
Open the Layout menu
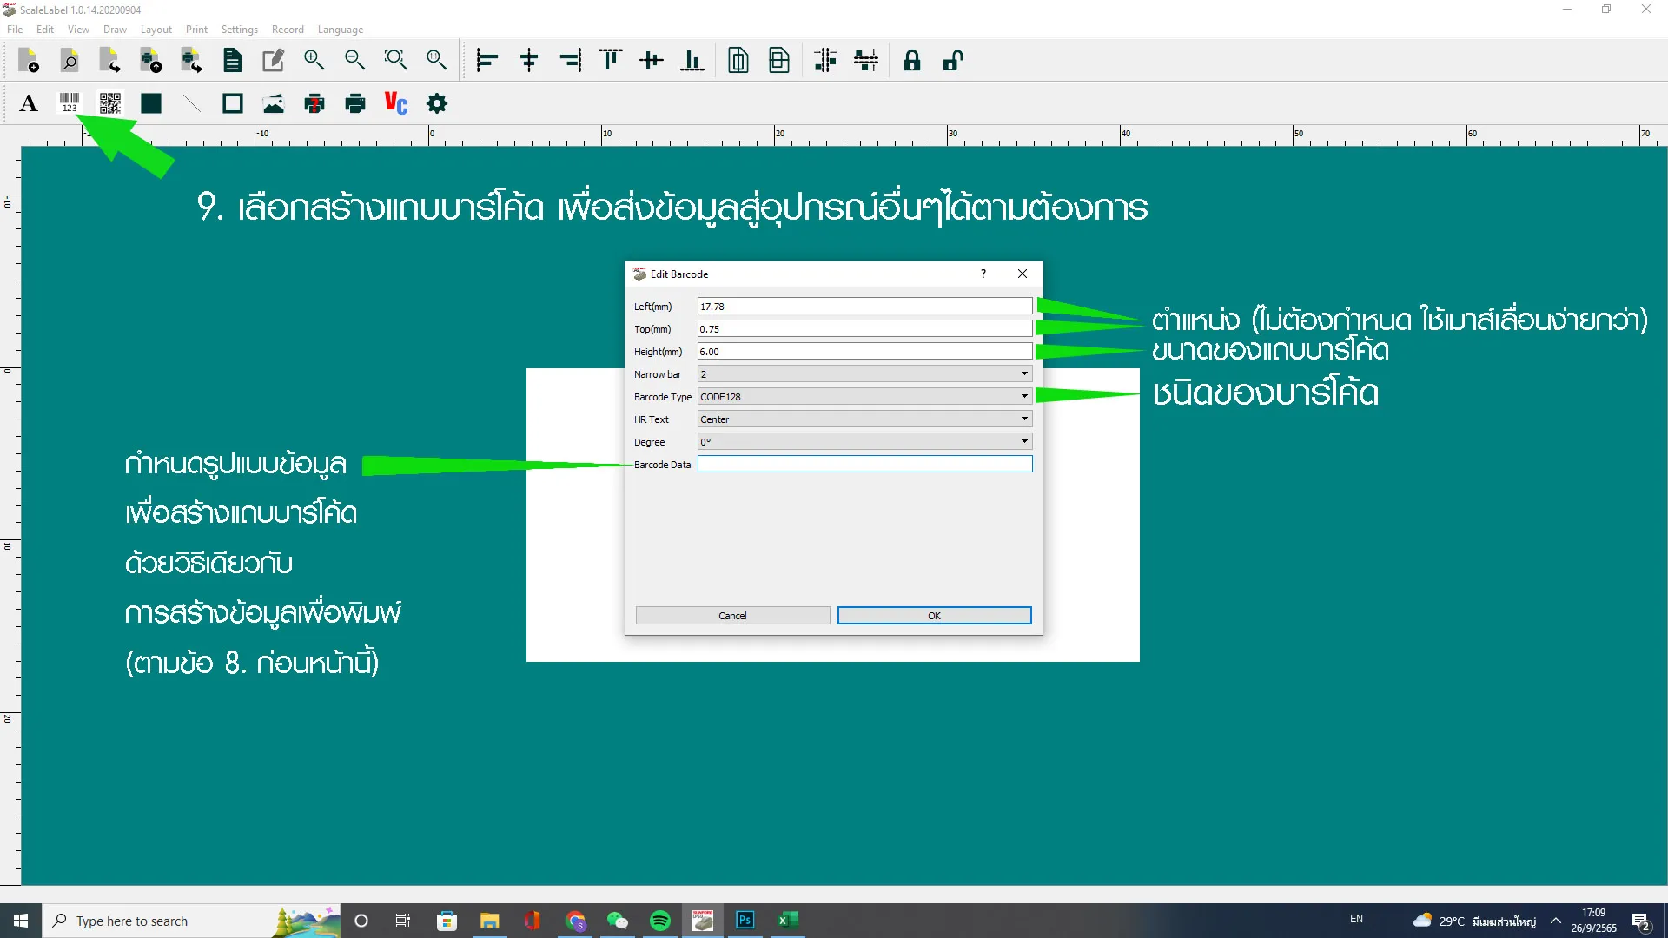(x=156, y=30)
